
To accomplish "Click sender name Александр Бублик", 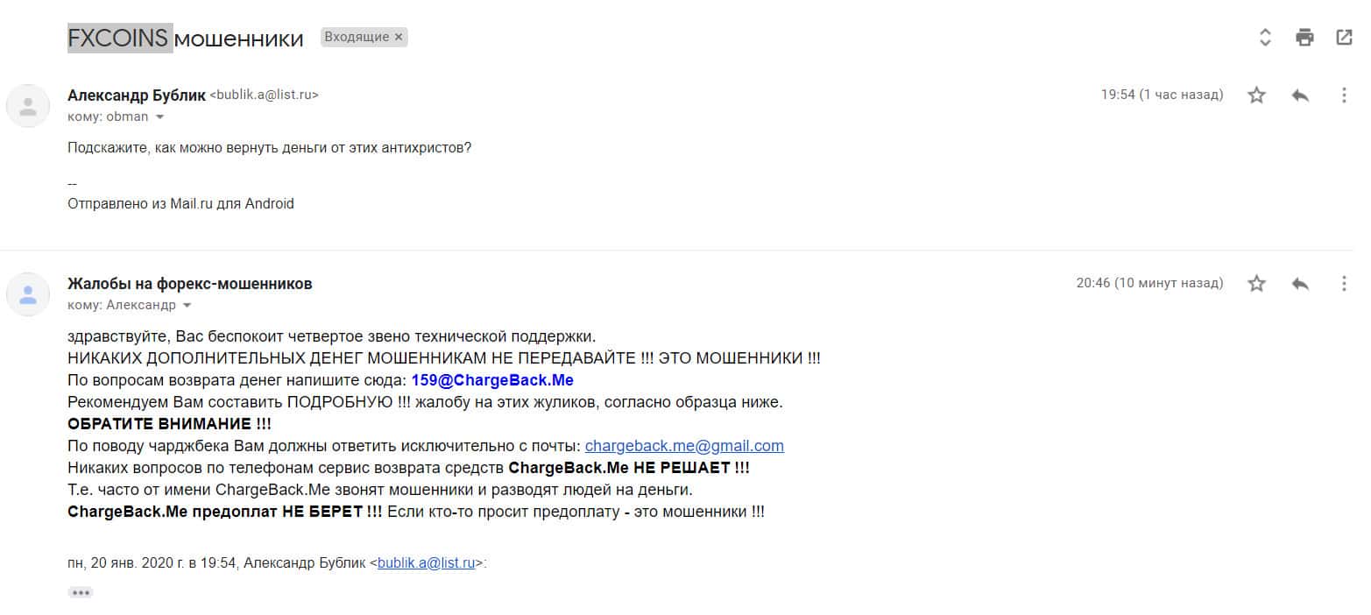I will click(137, 95).
